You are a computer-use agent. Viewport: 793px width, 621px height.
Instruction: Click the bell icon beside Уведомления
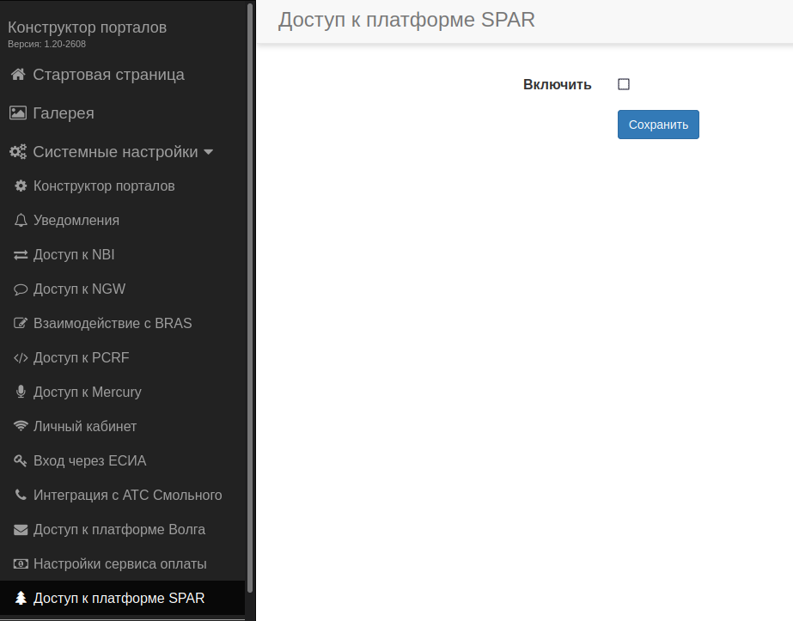tap(21, 221)
